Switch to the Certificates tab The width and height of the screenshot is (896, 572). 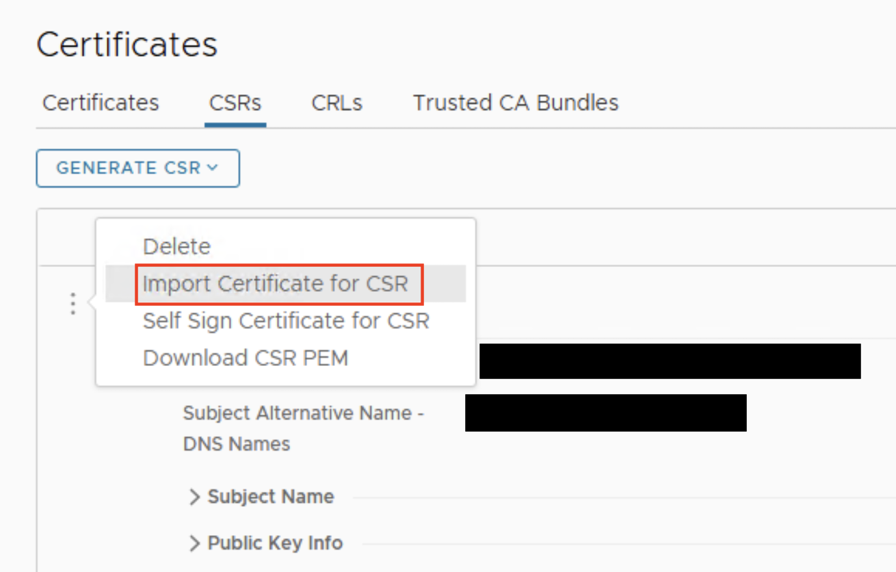pyautogui.click(x=101, y=103)
